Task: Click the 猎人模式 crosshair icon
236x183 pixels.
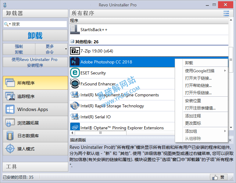Action: [x=10, y=149]
